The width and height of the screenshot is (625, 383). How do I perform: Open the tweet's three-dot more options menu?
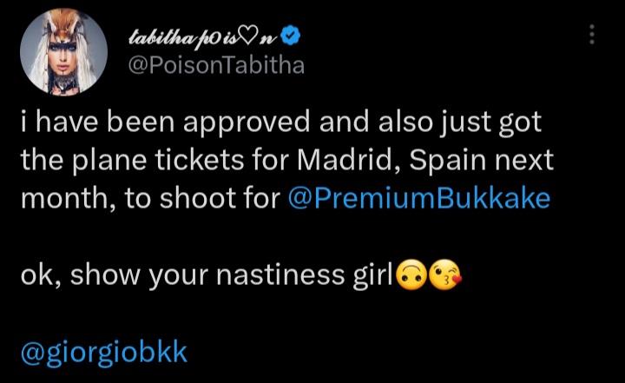point(592,34)
